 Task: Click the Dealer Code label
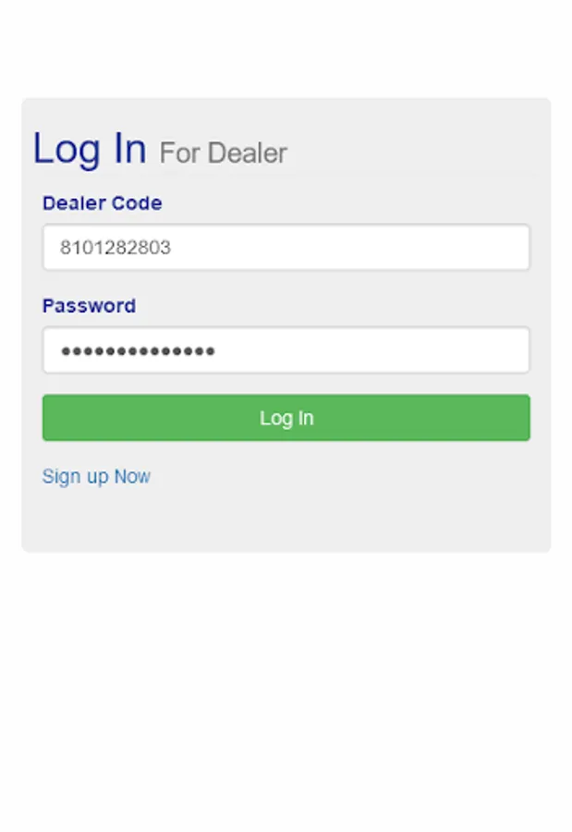pyautogui.click(x=103, y=203)
